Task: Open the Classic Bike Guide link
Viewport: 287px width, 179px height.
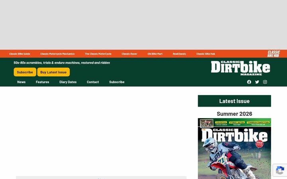Action: 20,54
